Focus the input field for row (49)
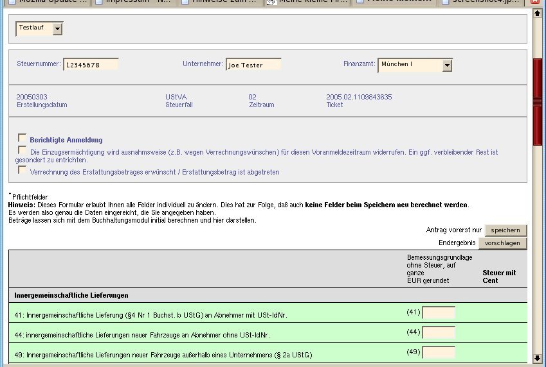Screen dimensions: 546x367 tap(439, 352)
